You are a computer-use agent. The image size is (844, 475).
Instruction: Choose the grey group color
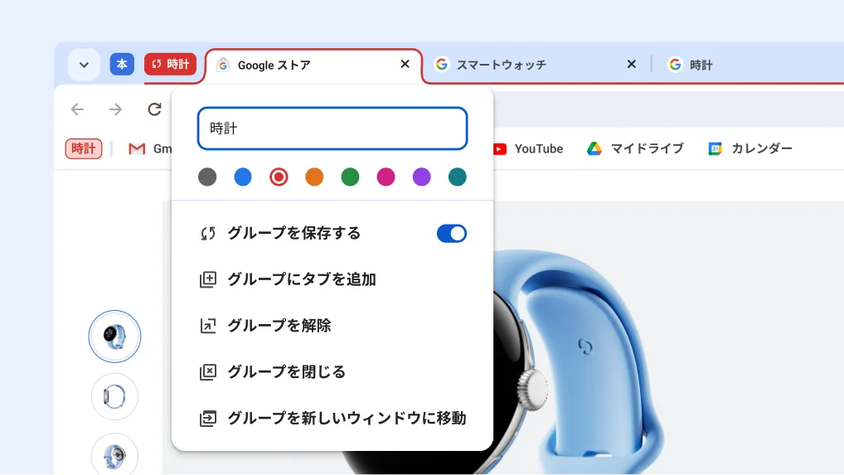point(207,177)
